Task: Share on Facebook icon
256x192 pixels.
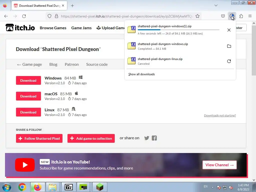Action: pyautogui.click(x=154, y=138)
